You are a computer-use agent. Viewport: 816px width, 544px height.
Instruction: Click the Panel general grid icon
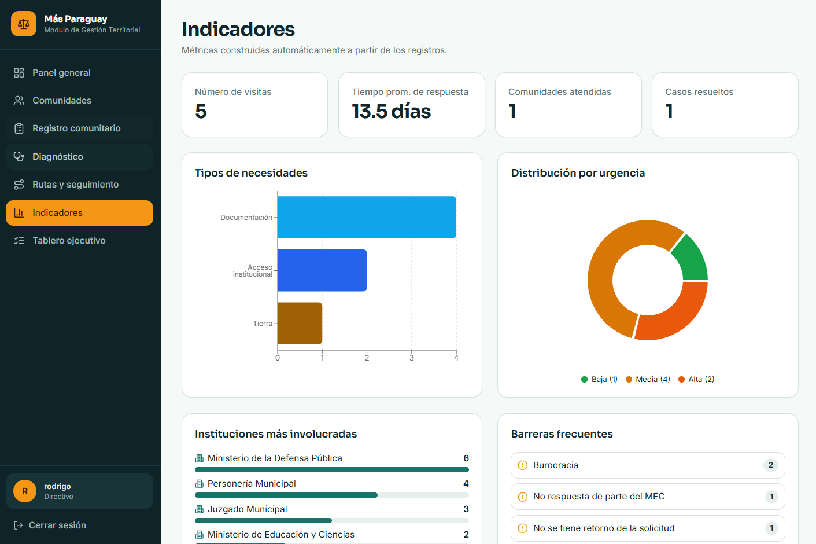[x=19, y=73]
